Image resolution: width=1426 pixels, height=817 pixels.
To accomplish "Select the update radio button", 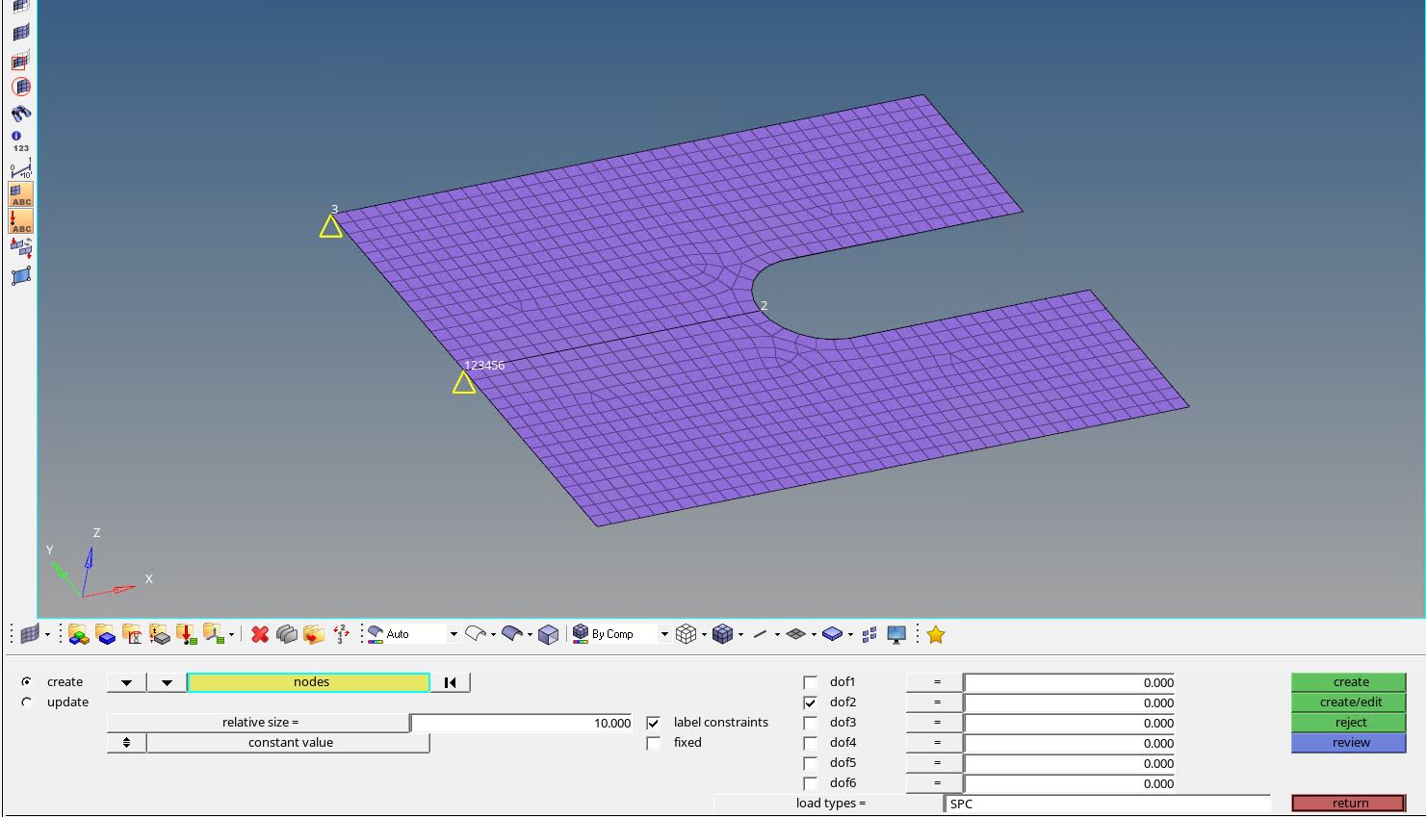I will click(27, 702).
